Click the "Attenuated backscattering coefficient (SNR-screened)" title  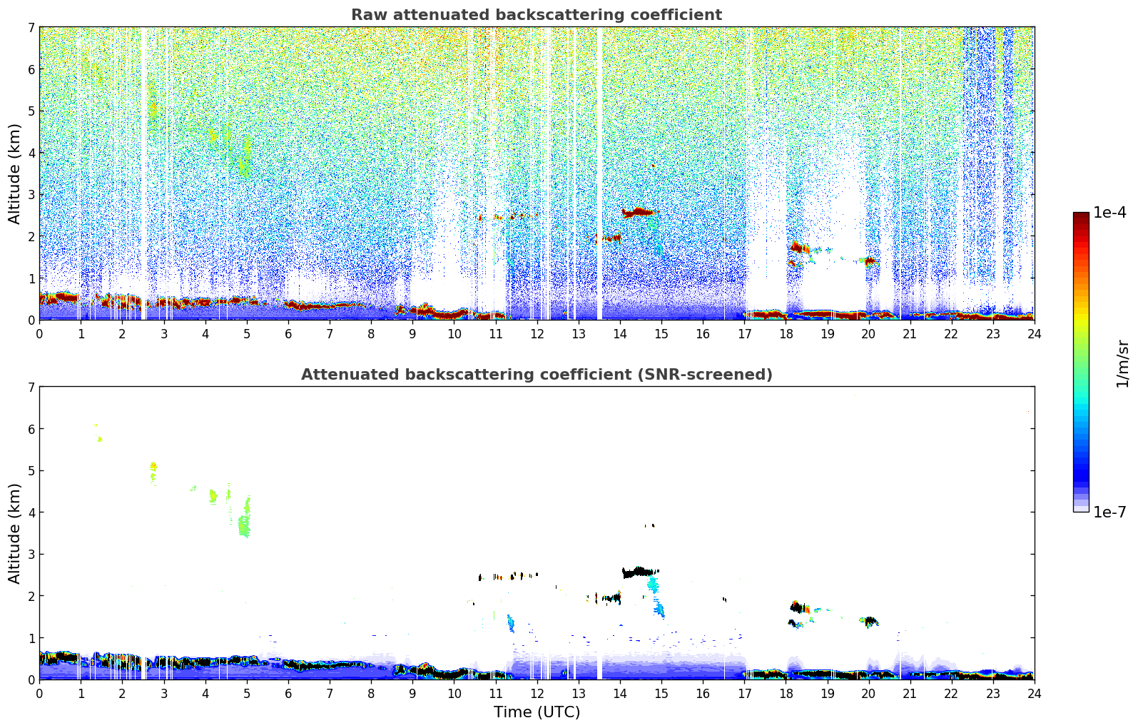(x=537, y=375)
